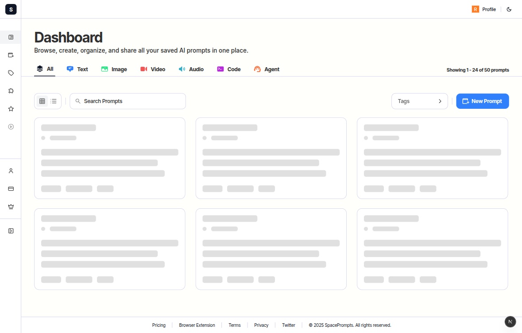Switch to list view layout

[x=53, y=101]
